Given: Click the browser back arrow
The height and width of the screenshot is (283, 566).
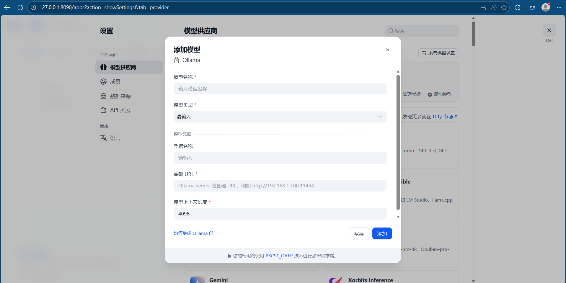Looking at the screenshot, I should click(7, 7).
